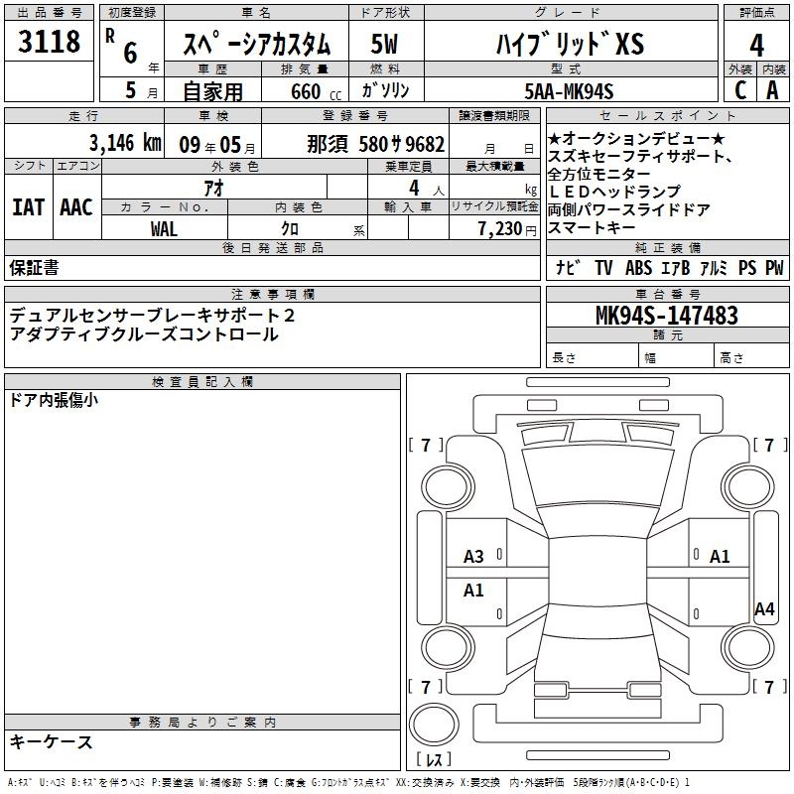Click デュアルセンサーブレーキサポート２ note

[153, 316]
